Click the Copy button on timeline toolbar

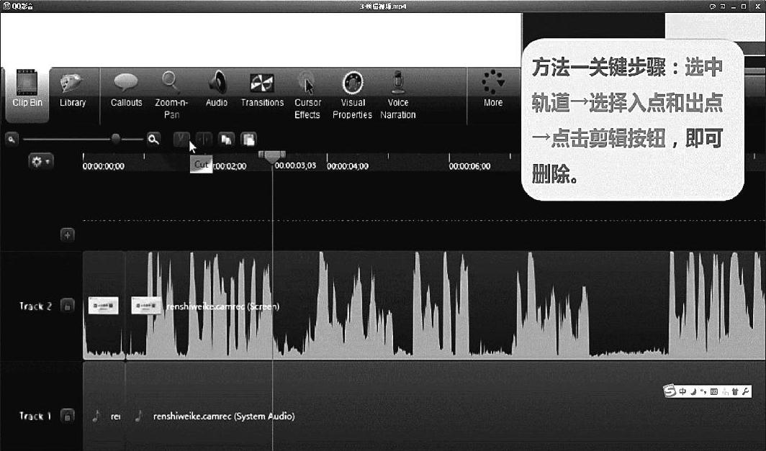(x=226, y=139)
